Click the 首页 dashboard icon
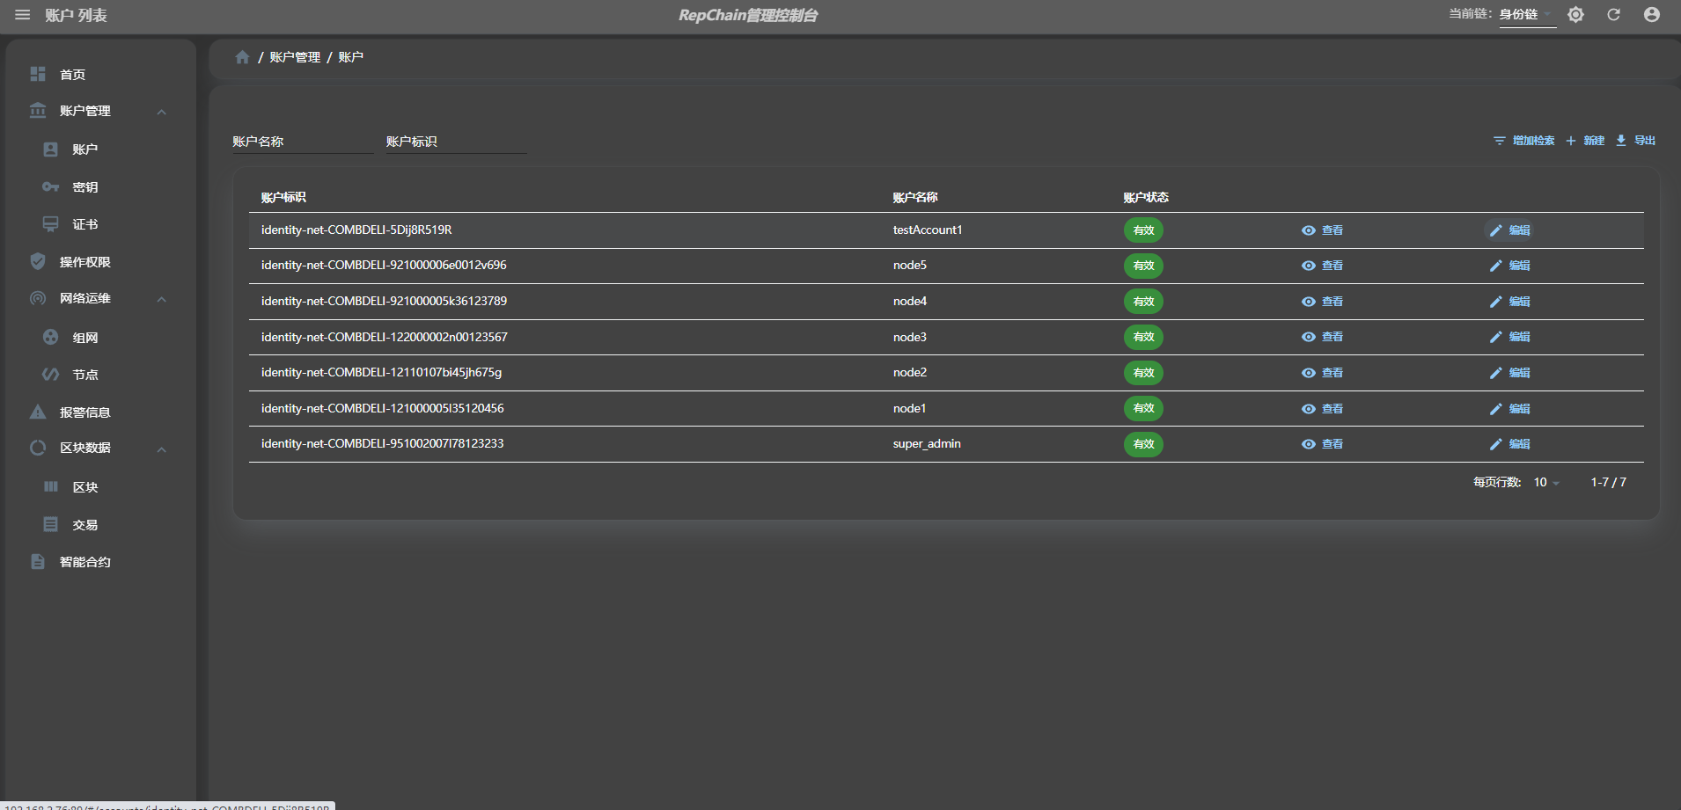The image size is (1681, 810). 38,74
